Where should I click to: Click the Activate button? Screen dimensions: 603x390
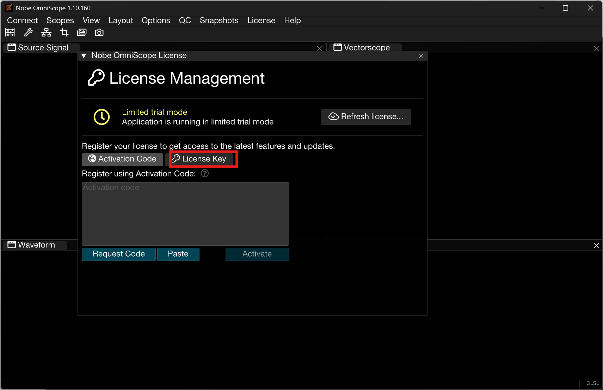pyautogui.click(x=257, y=254)
